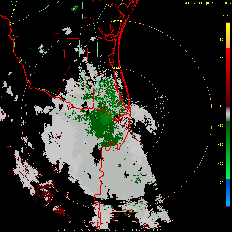Click the -10 kt label on the velocity scale
The height and width of the screenshot is (232, 232).
click(220, 126)
